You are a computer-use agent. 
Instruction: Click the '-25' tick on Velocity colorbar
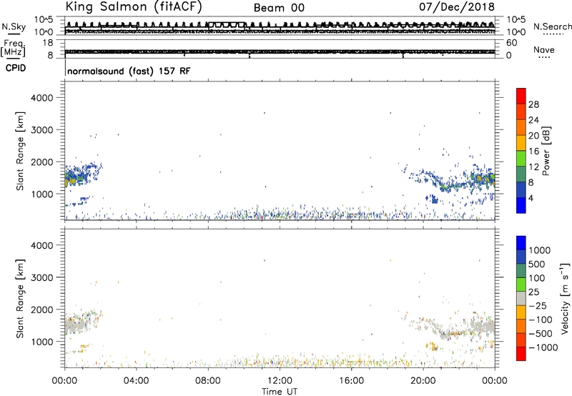(x=538, y=306)
